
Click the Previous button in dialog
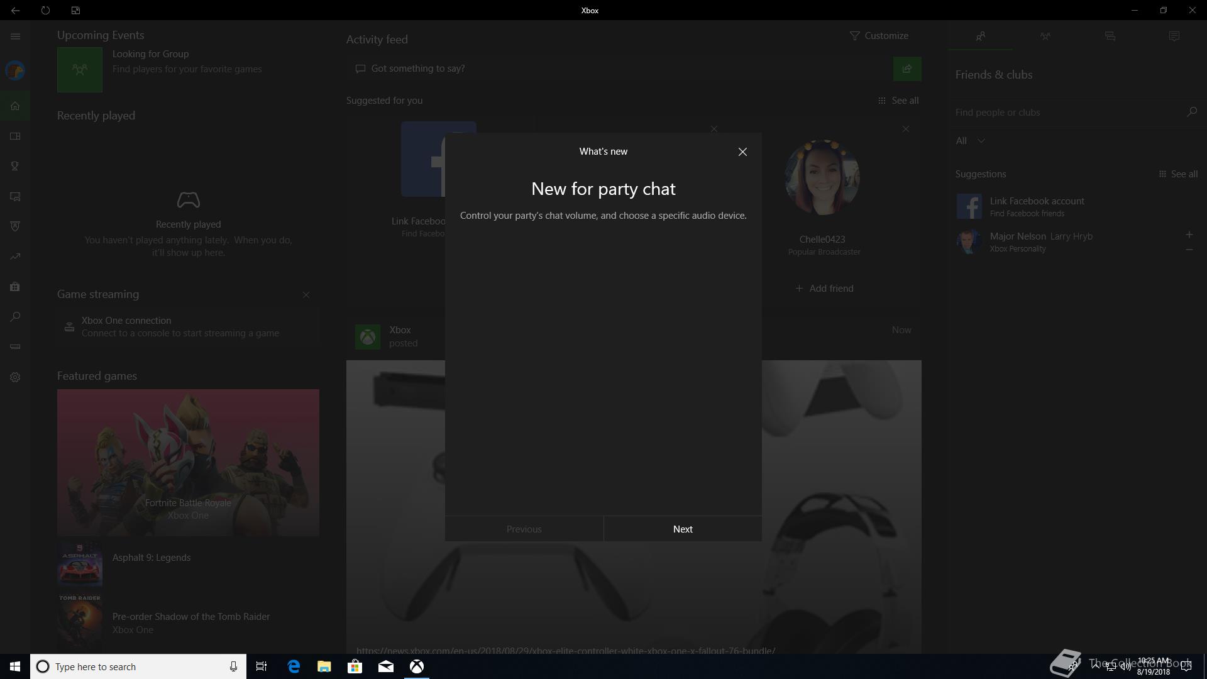click(524, 529)
